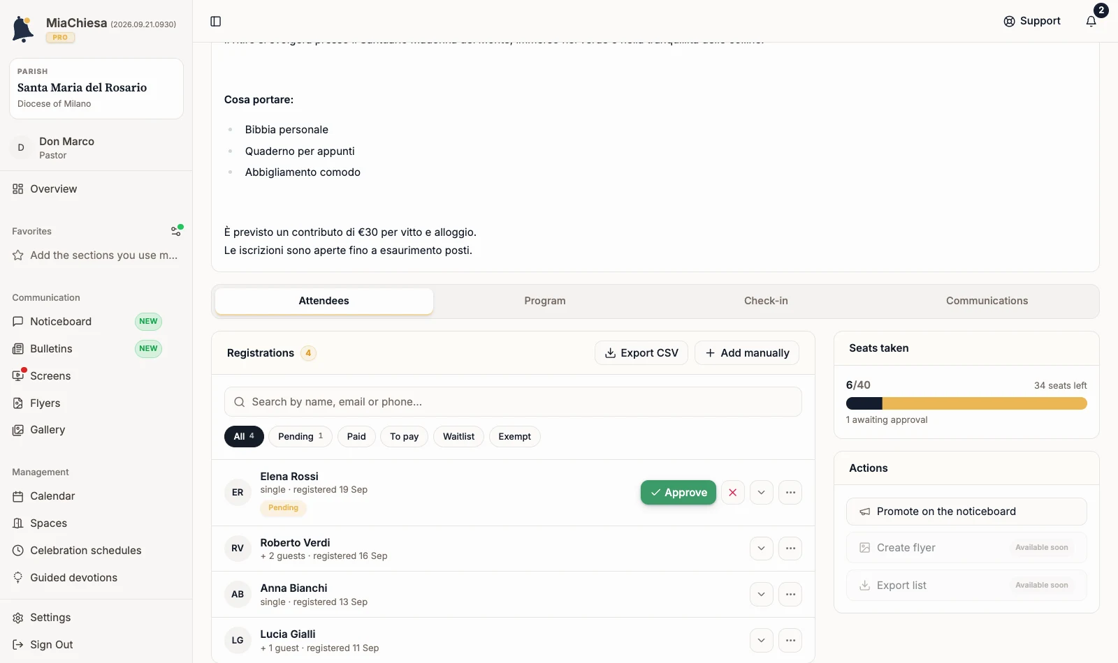Click the star icon in Favorites
This screenshot has height=663, width=1118.
coord(18,255)
